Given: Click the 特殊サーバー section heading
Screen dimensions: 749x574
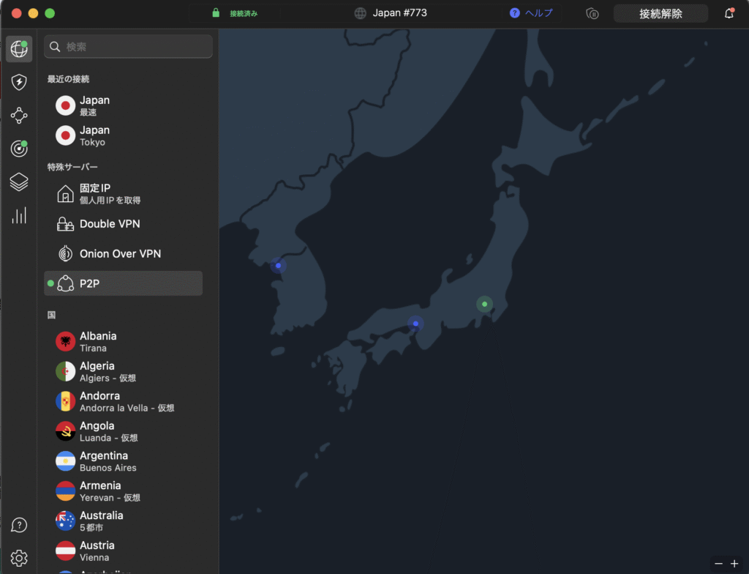Looking at the screenshot, I should coord(72,167).
